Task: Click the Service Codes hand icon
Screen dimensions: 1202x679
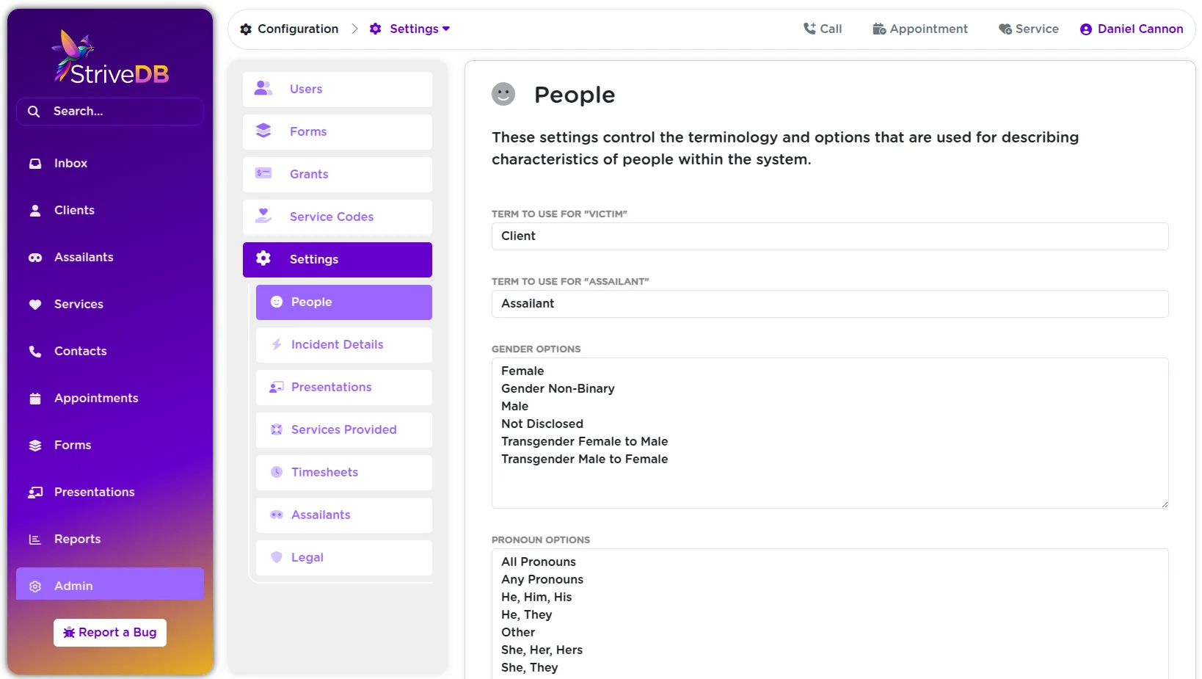Action: click(x=263, y=215)
